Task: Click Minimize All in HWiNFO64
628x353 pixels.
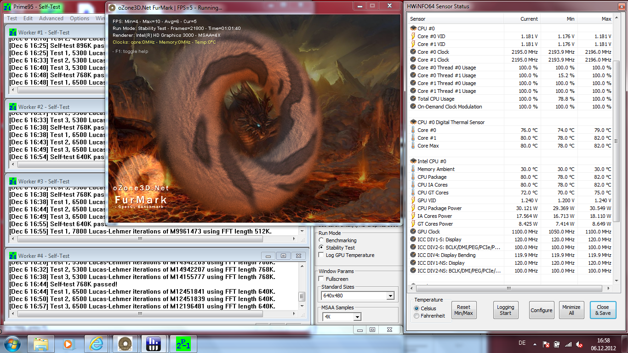Action: pyautogui.click(x=571, y=310)
